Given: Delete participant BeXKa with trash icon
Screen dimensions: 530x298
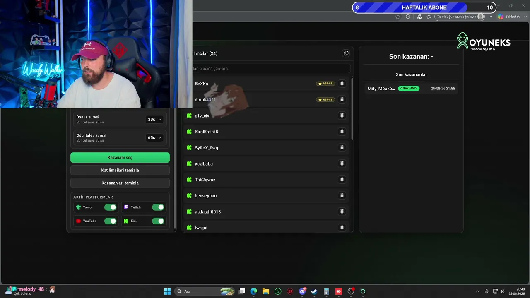Looking at the screenshot, I should pyautogui.click(x=342, y=84).
